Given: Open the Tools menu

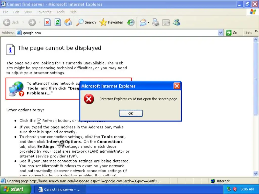Looking at the screenshot, I should (x=60, y=12).
